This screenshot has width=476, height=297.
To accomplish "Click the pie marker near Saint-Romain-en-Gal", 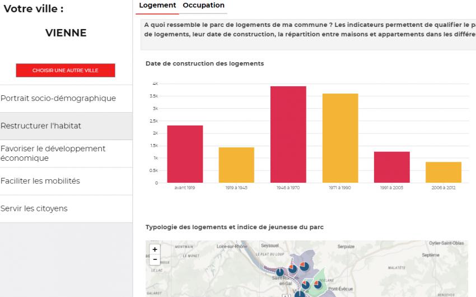I will click(280, 272).
